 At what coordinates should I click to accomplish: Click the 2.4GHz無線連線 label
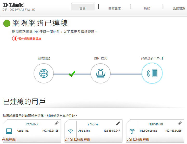(77, 139)
